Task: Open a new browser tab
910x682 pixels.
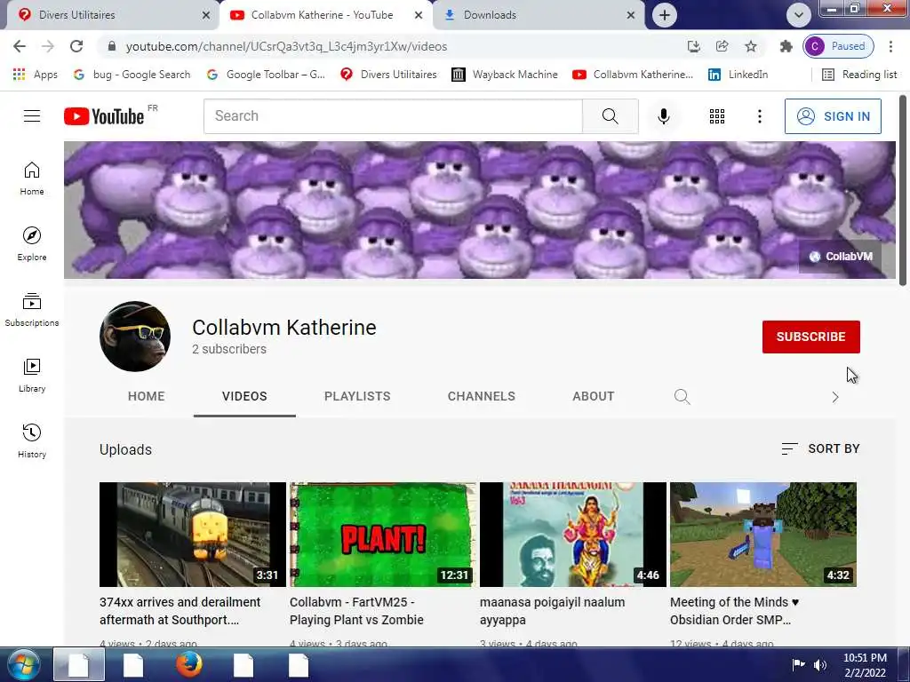Action: (x=665, y=15)
